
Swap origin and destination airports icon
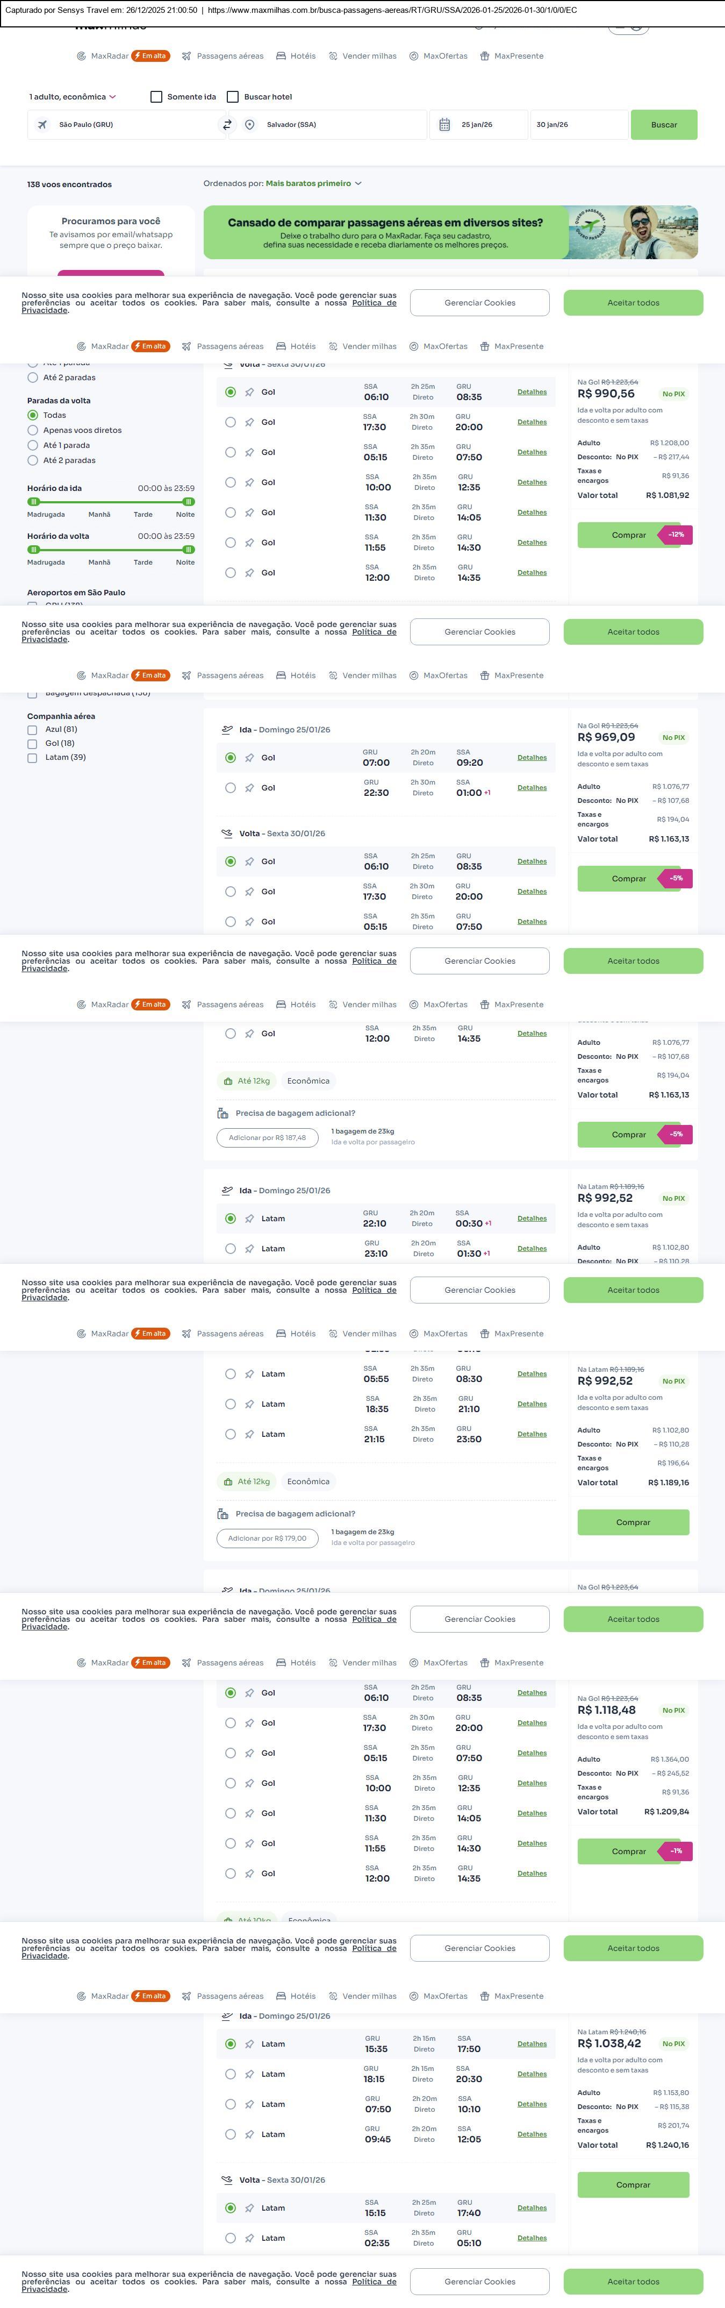coord(227,125)
